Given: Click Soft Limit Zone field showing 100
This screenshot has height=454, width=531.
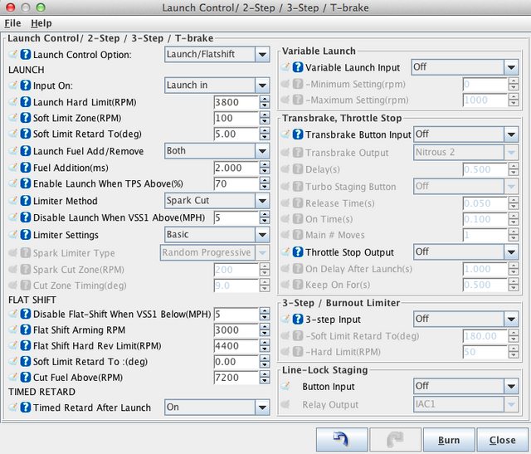Looking at the screenshot, I should coord(236,118).
